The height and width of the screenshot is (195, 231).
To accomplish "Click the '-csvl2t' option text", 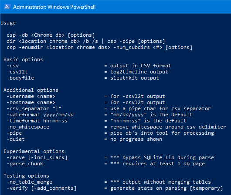I will point(17,72).
